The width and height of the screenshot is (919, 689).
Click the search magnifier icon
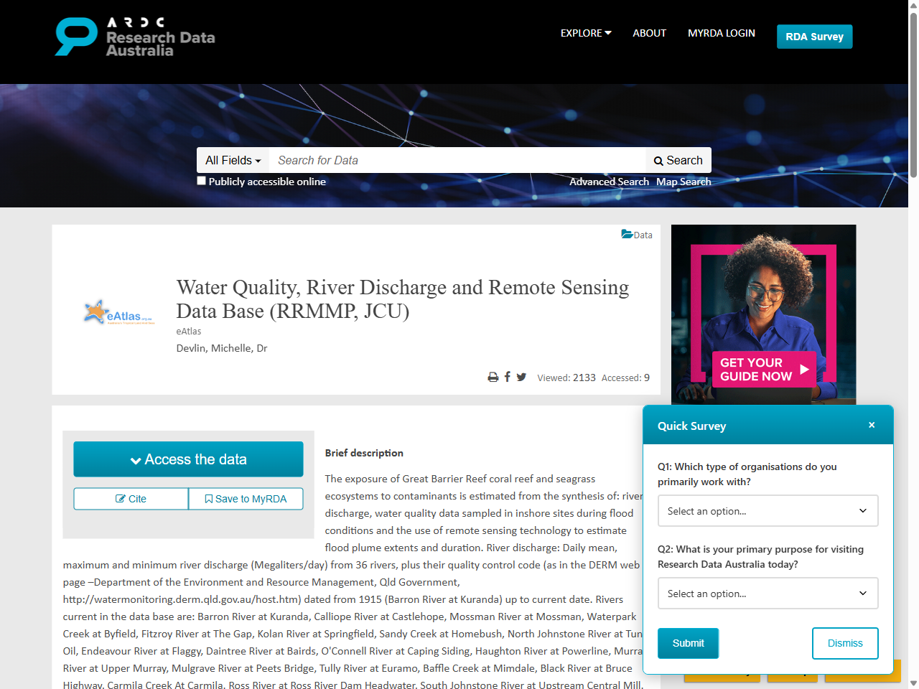[658, 160]
